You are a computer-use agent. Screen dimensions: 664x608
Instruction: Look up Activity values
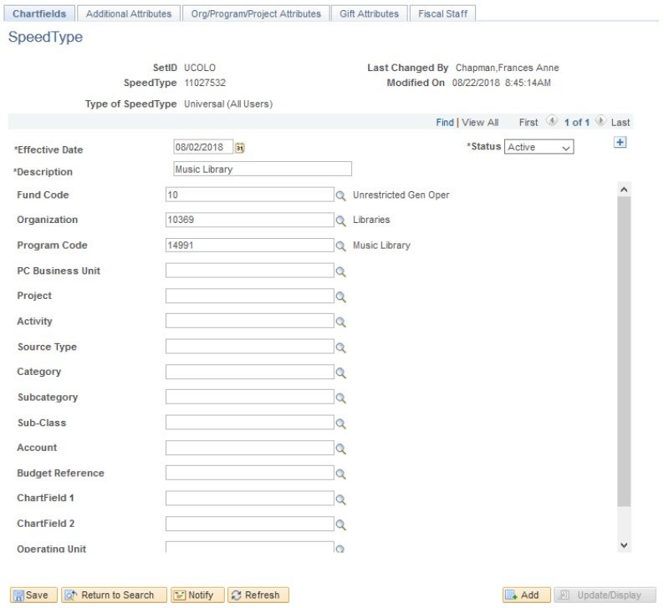pyautogui.click(x=340, y=322)
